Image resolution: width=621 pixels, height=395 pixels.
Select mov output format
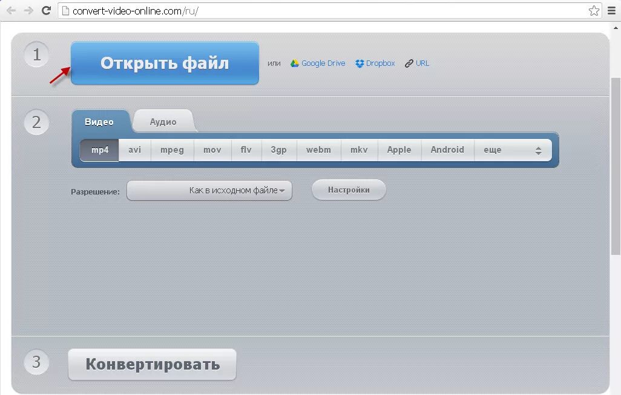pos(212,150)
